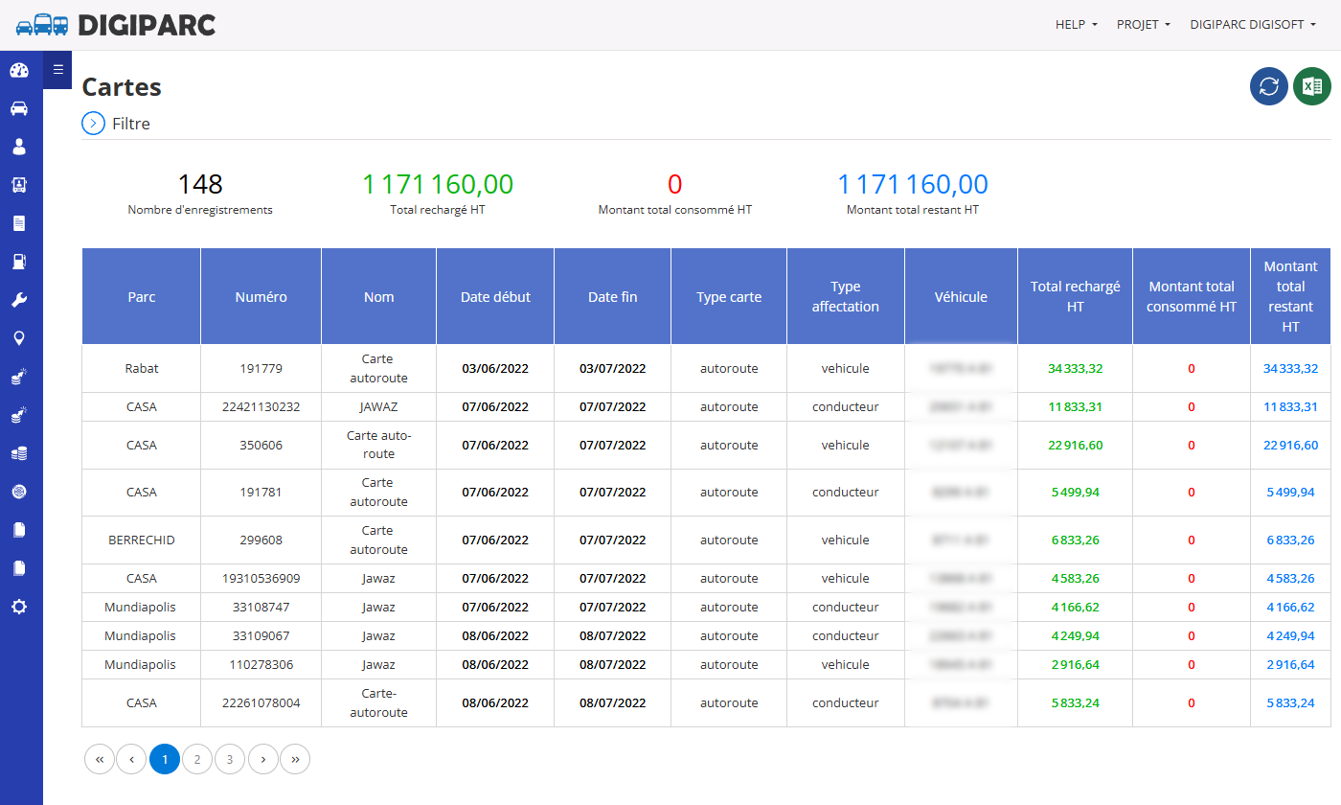Screen dimensions: 1341x805
Task: Go to page 3 of the table
Action: coord(230,759)
